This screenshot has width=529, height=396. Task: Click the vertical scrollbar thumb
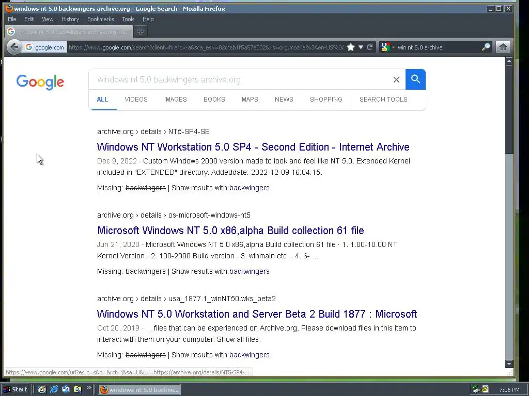(x=509, y=110)
